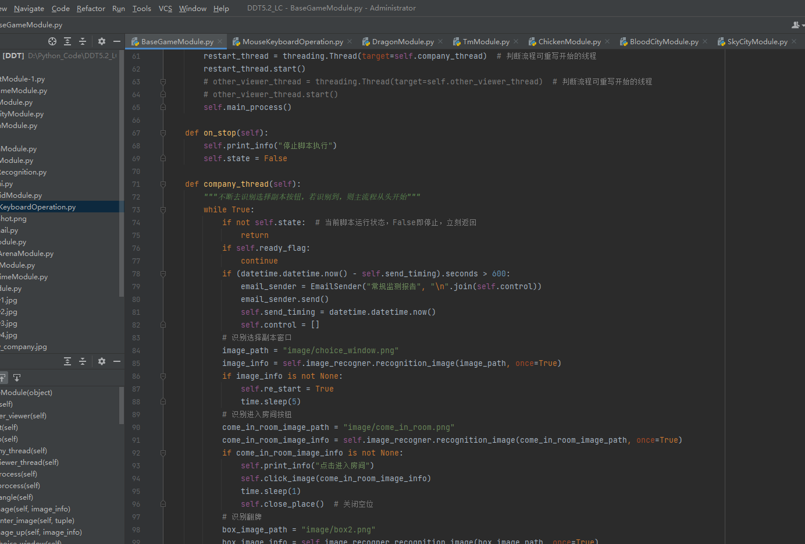Close the SkyCityModule.py tab
Image resolution: width=805 pixels, height=544 pixels.
794,41
